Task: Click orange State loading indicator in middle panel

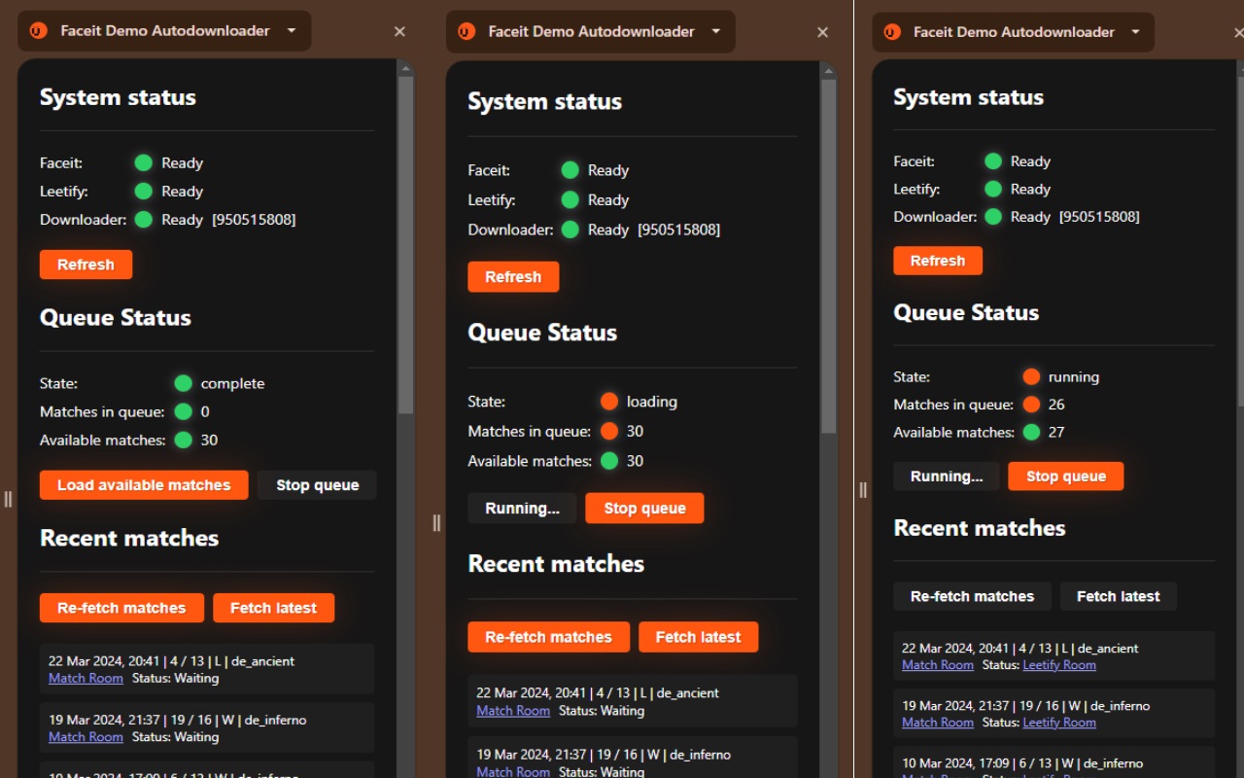Action: click(609, 402)
